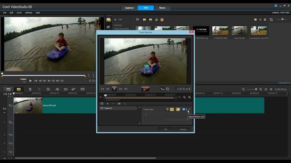Screen dimensions: 291x163
Task: Toggle HD preview mode
Action: pos(62,81)
